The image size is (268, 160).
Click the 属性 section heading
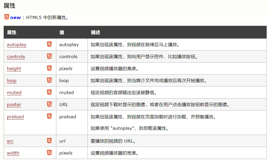pyautogui.click(x=10, y=6)
